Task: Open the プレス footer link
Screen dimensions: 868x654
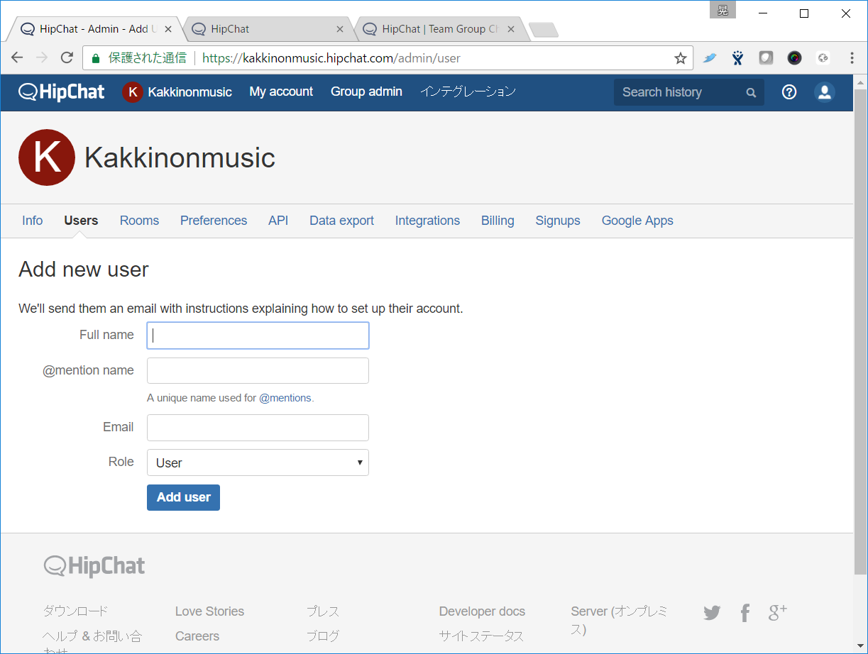Action: pos(323,611)
